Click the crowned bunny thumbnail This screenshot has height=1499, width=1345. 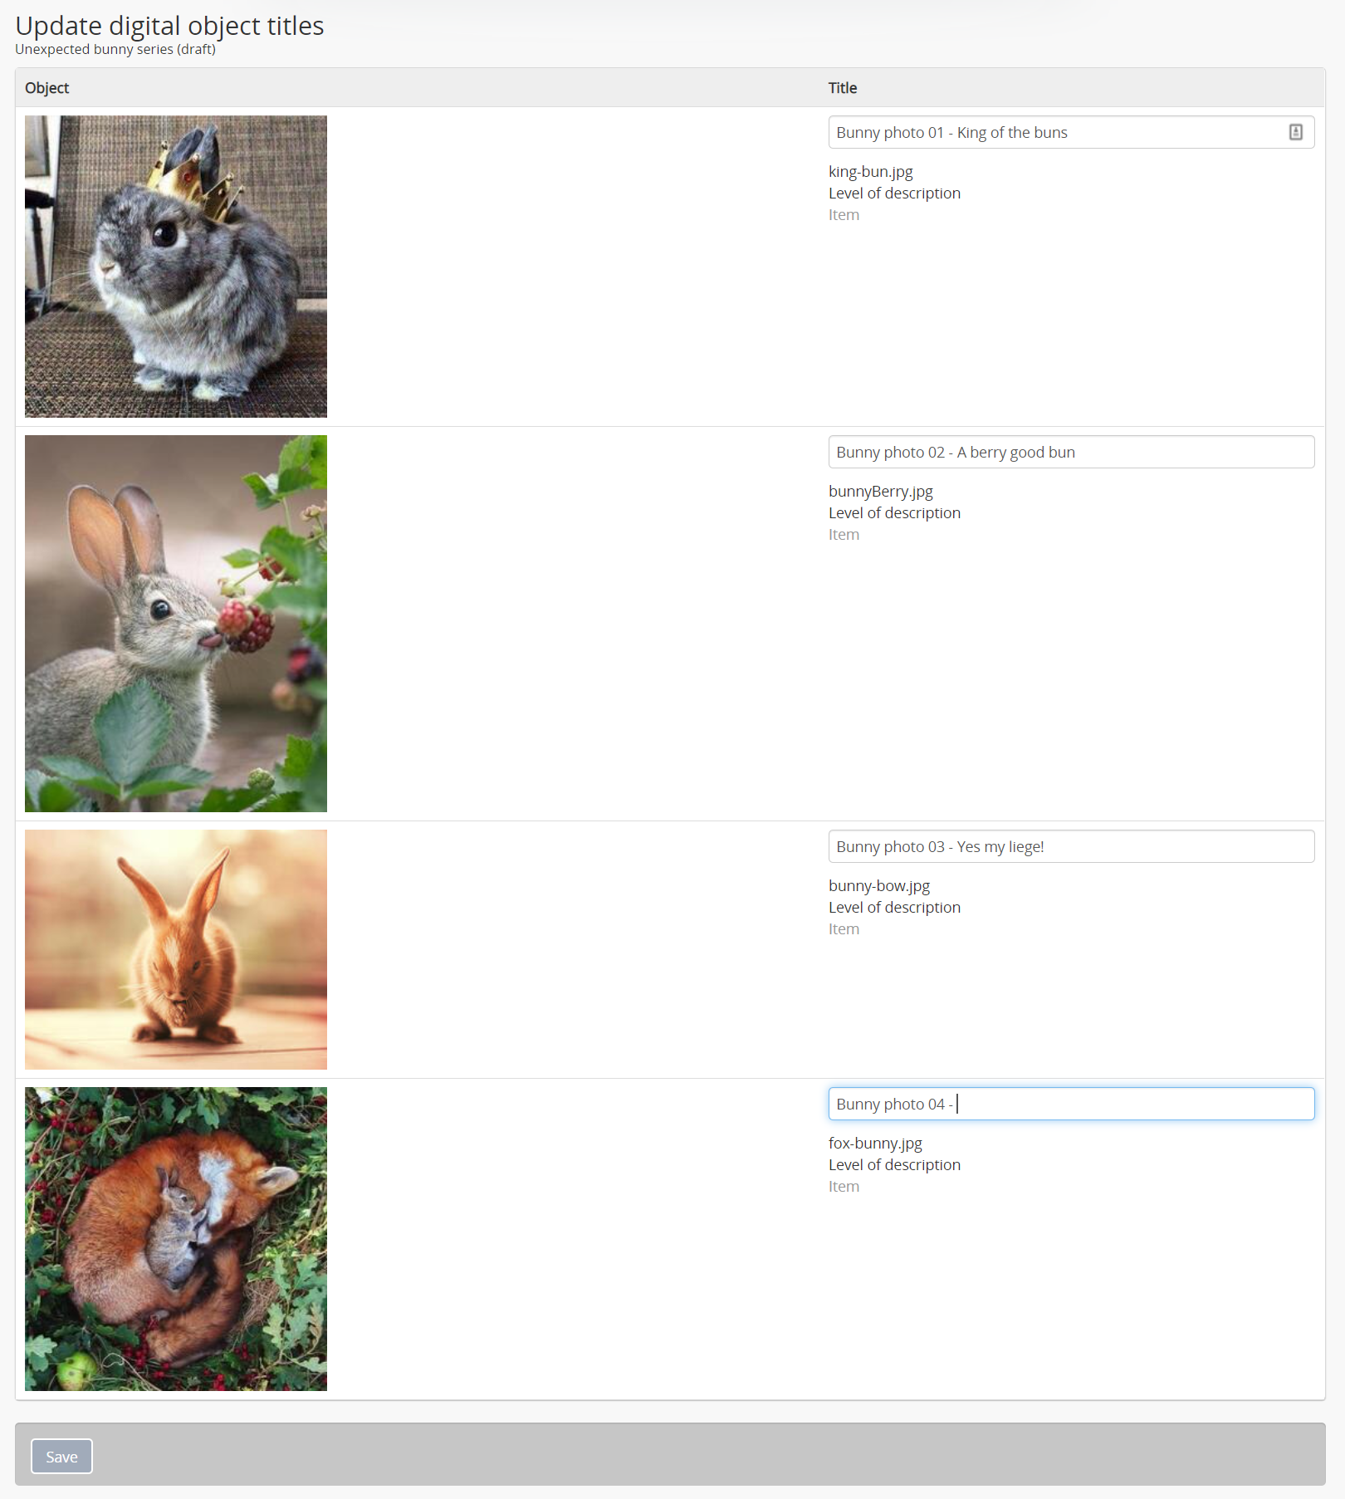pos(176,266)
